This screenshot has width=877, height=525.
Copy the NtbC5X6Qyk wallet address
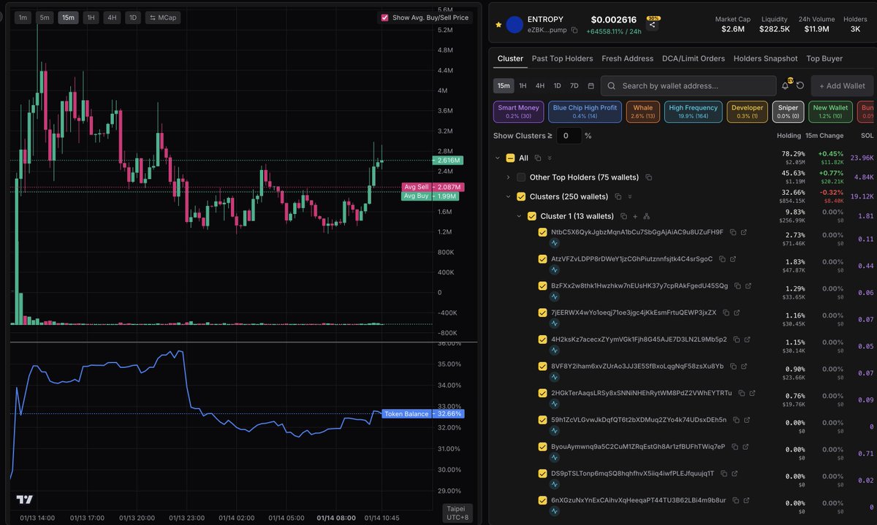732,232
